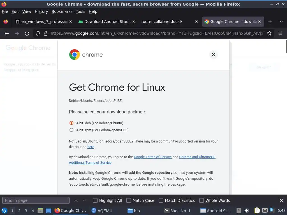Activate Google Chrome Firefox taskbar entry
Viewport: 287px width, 215px height.
point(70,211)
